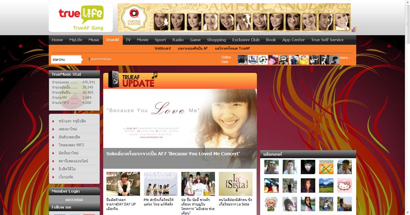
Task: Open the Premier League lion avatar online user
Action: click(253, 60)
